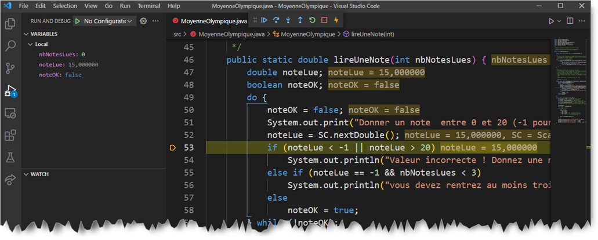
Task: Restart the debug session
Action: [x=312, y=20]
